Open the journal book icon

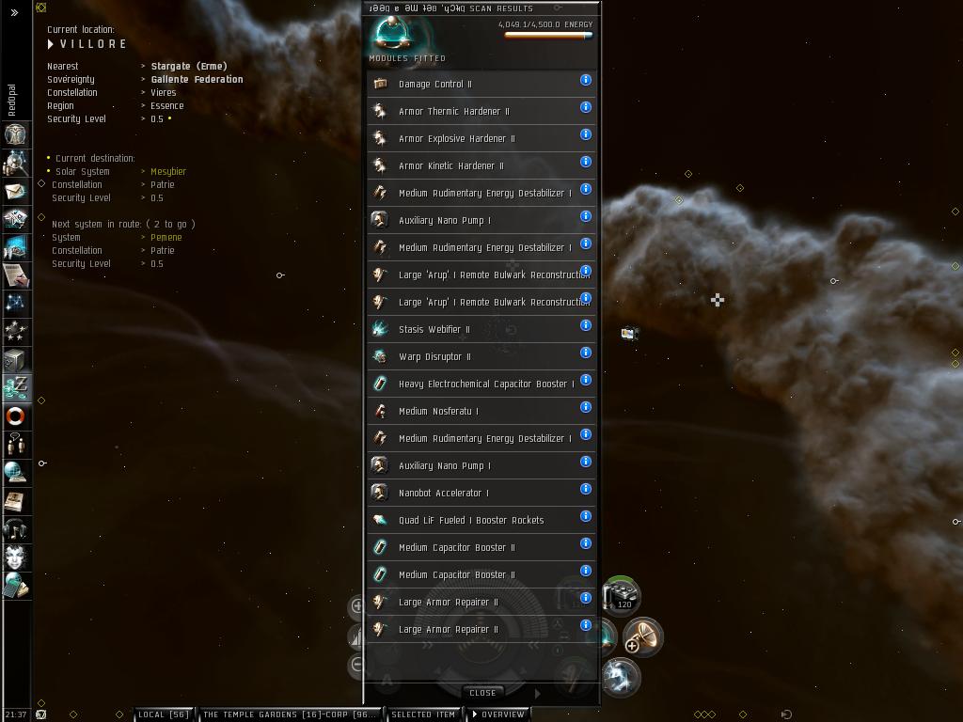tap(15, 500)
